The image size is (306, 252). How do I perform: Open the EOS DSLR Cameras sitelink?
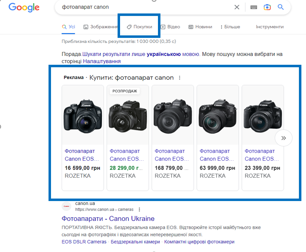84,242
